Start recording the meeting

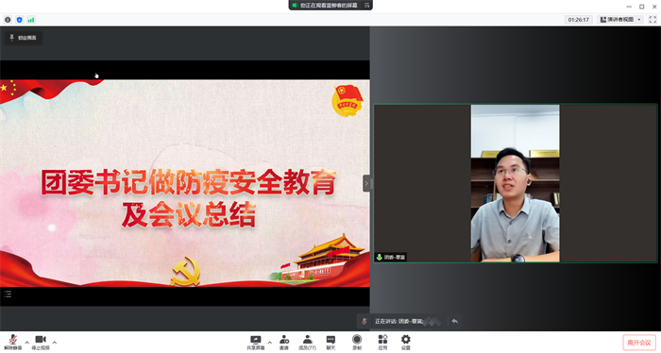(357, 343)
